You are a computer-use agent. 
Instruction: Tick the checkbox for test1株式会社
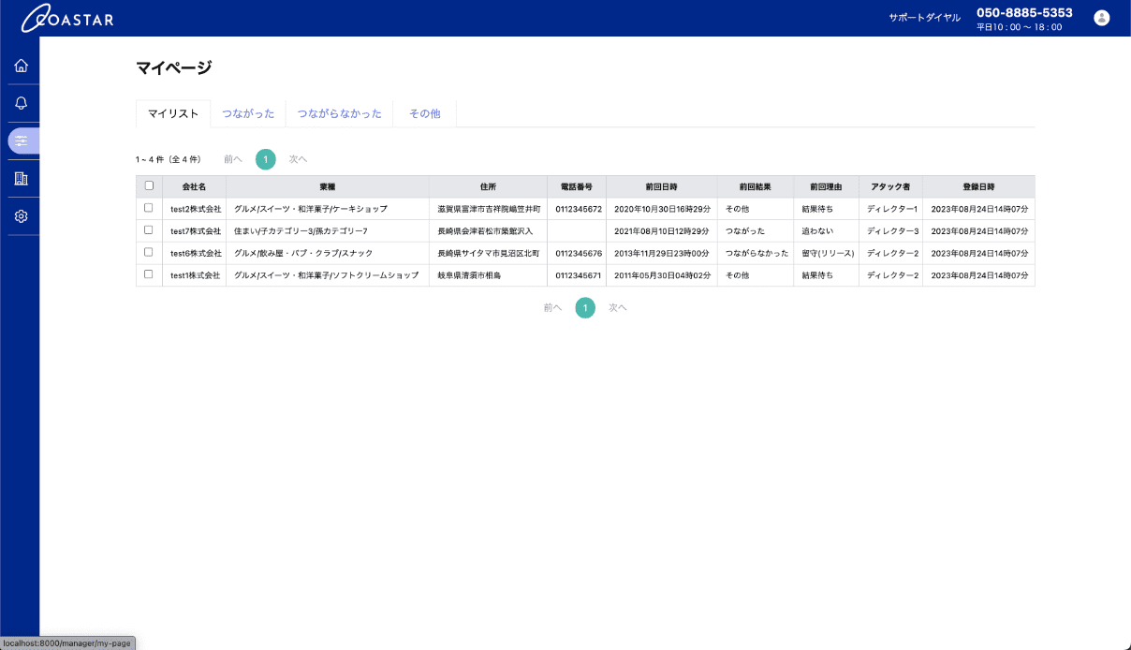148,274
